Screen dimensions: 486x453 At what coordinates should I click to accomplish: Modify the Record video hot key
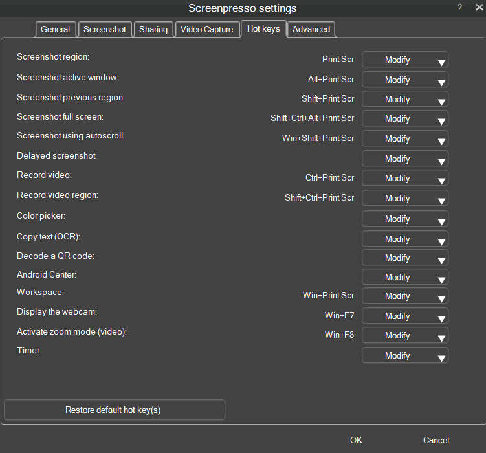(x=398, y=178)
